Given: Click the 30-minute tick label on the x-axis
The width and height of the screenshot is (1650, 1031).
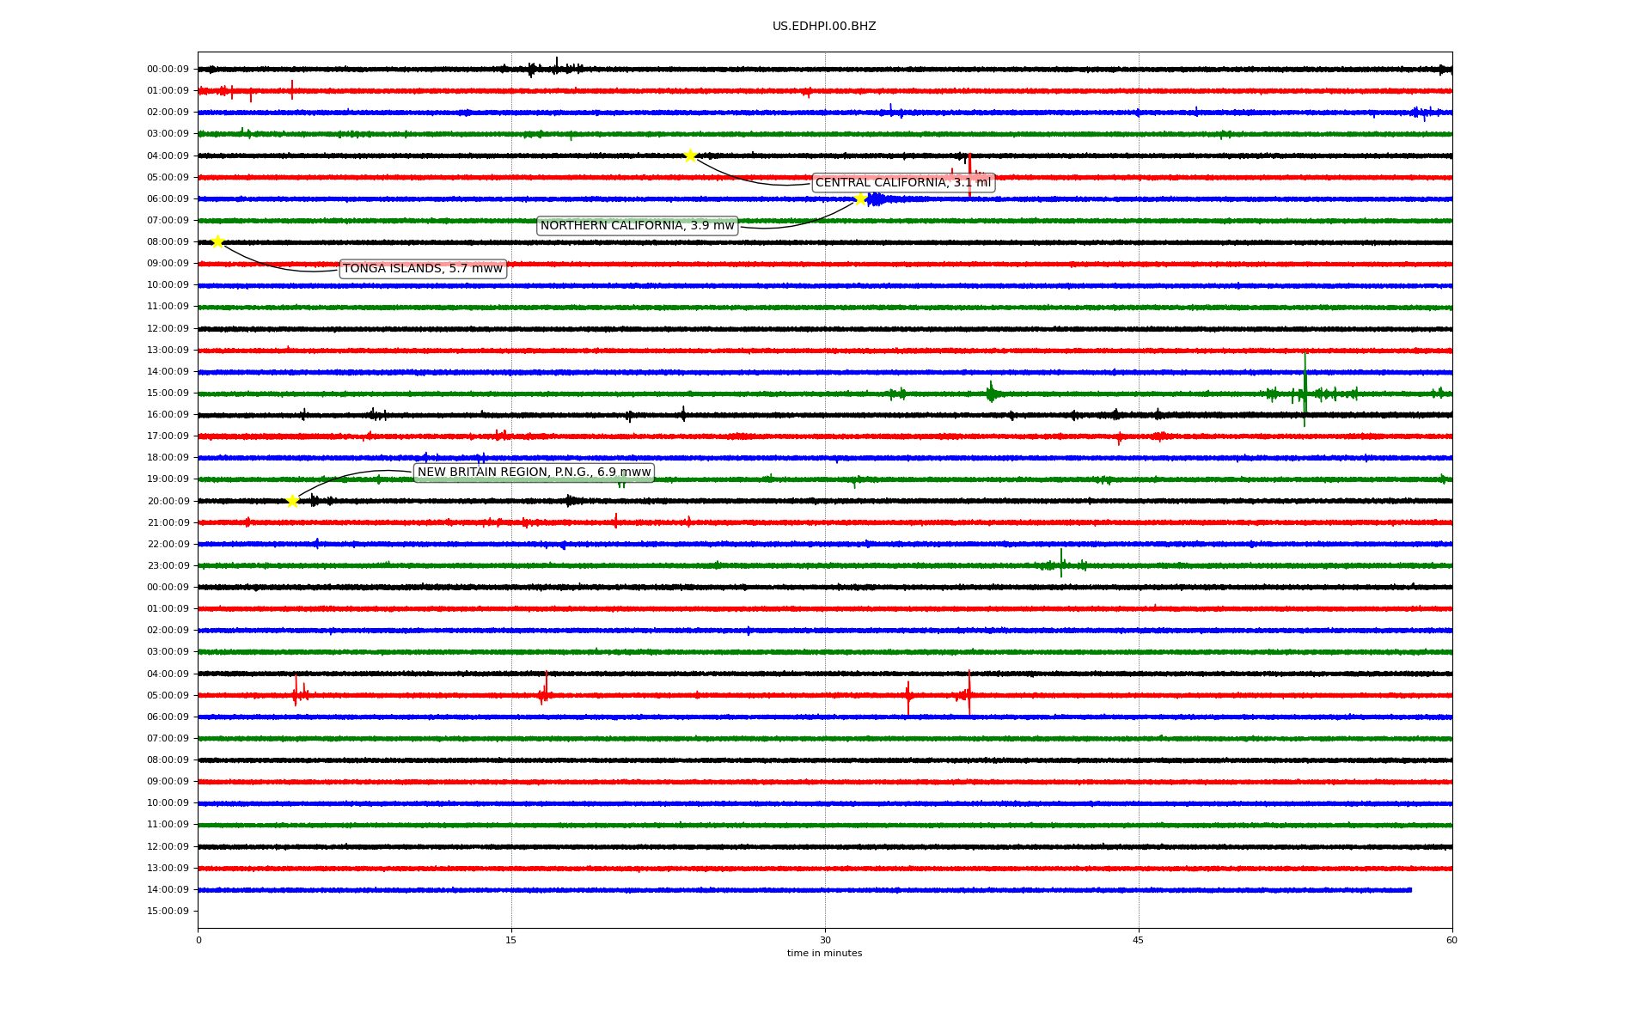Looking at the screenshot, I should click(825, 940).
